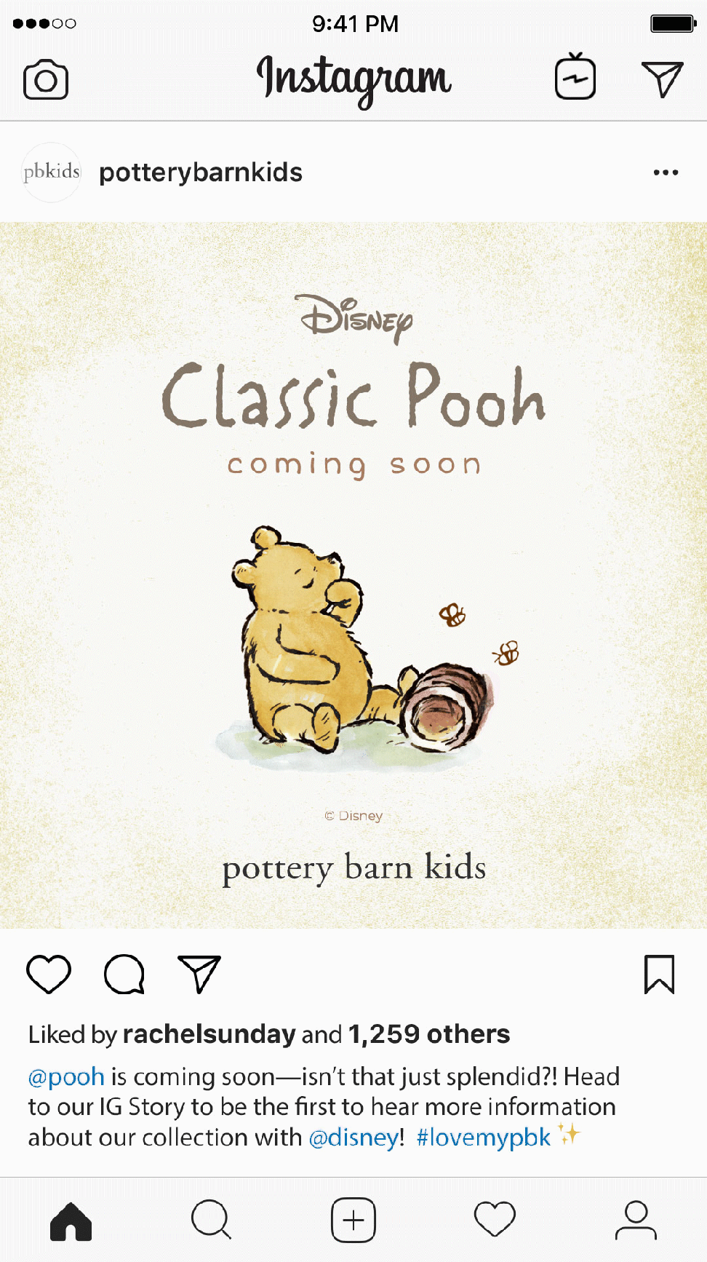Open the Search tab magnifier
This screenshot has height=1262, width=707.
point(212,1219)
